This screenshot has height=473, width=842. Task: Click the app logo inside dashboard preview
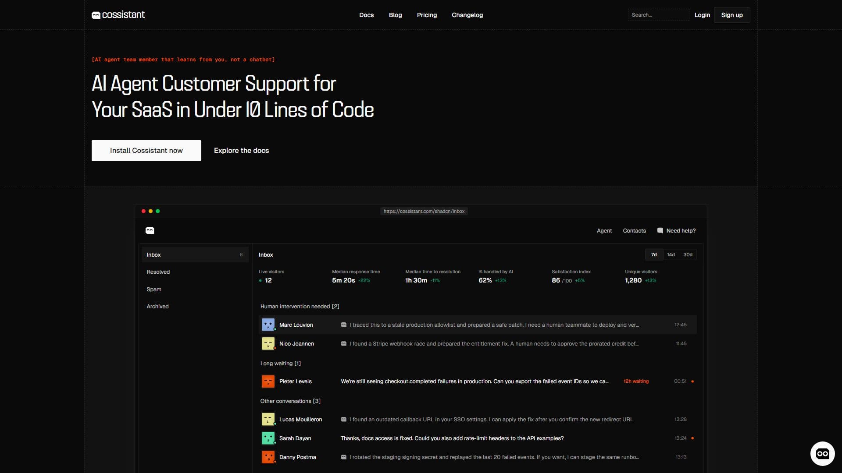tap(150, 230)
